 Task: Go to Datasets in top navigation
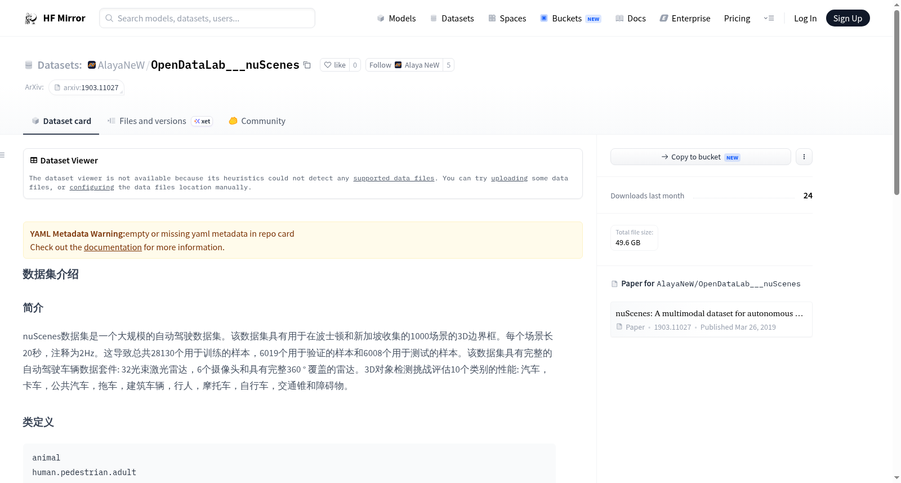452,19
